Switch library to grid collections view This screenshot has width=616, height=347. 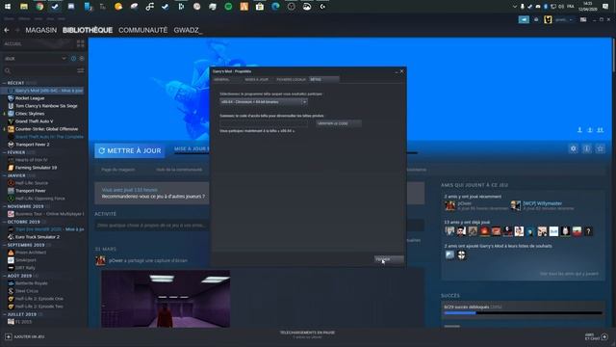(81, 43)
